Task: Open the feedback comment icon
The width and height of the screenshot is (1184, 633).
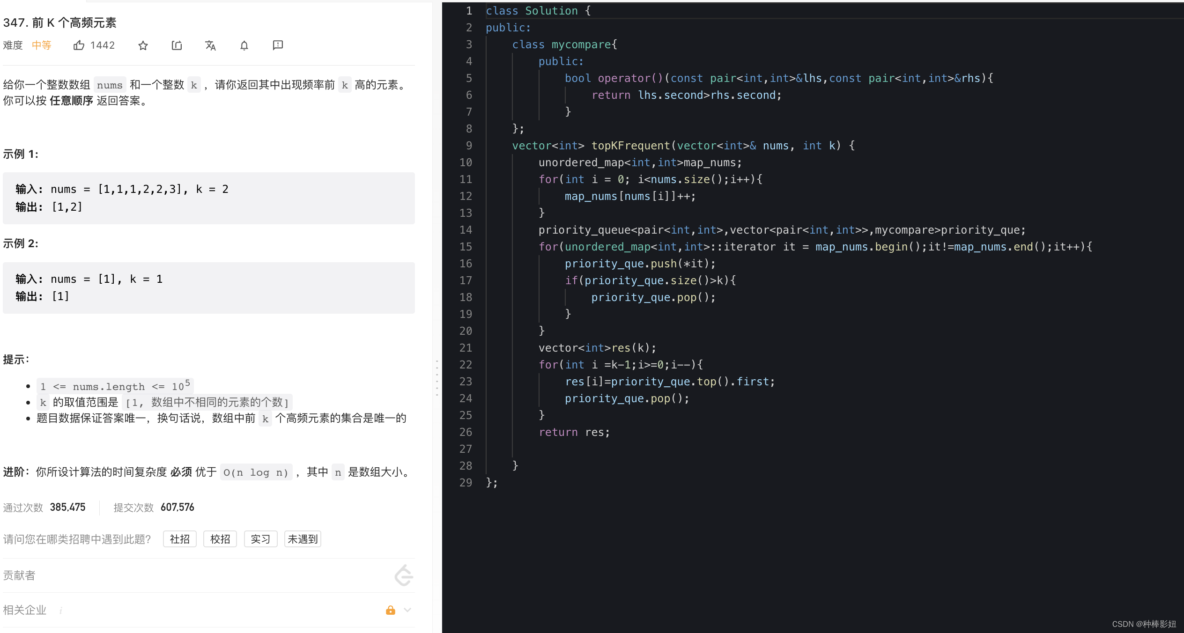Action: pos(278,45)
